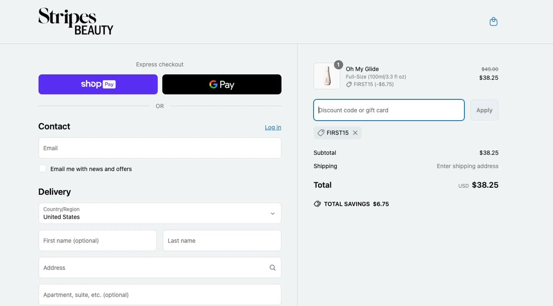Image resolution: width=553 pixels, height=306 pixels.
Task: Click the Oh My Glide product thumbnail
Action: coord(327,76)
